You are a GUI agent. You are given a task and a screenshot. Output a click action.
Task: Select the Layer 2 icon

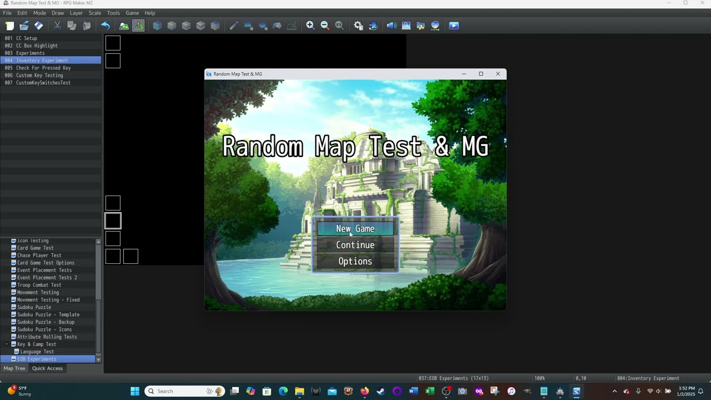tap(186, 26)
